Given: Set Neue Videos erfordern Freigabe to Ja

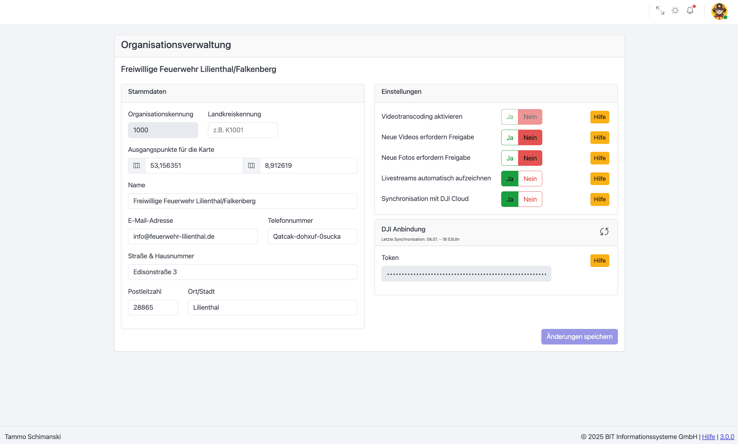Looking at the screenshot, I should click(x=510, y=138).
